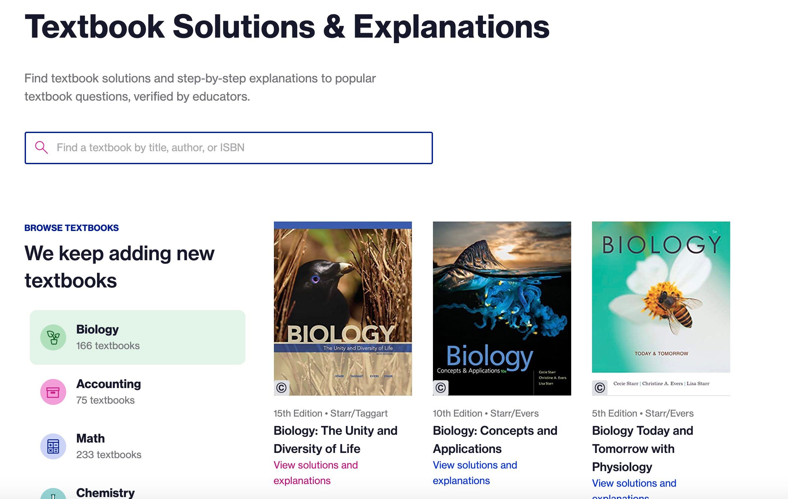Viewport: 788px width, 499px height.
Task: View solutions for Unity and Diversity of Life
Action: tap(315, 473)
